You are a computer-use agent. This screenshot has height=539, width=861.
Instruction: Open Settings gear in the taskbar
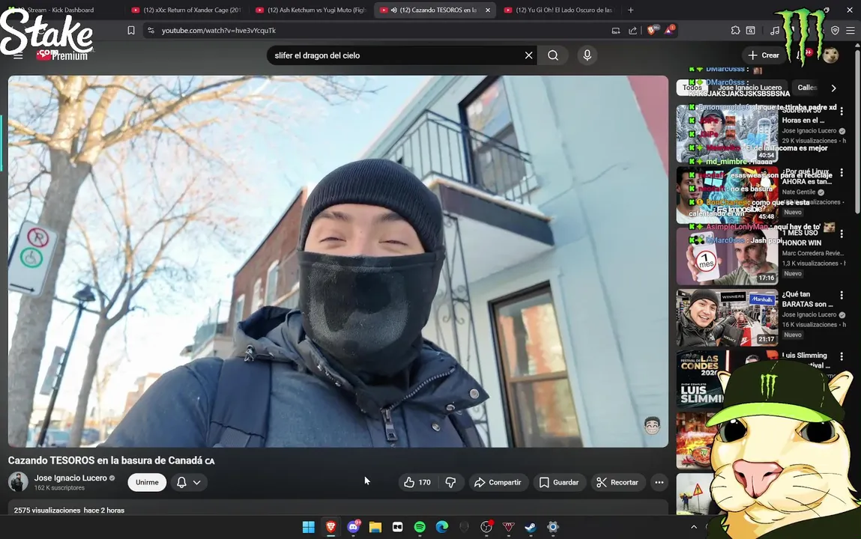pyautogui.click(x=553, y=527)
